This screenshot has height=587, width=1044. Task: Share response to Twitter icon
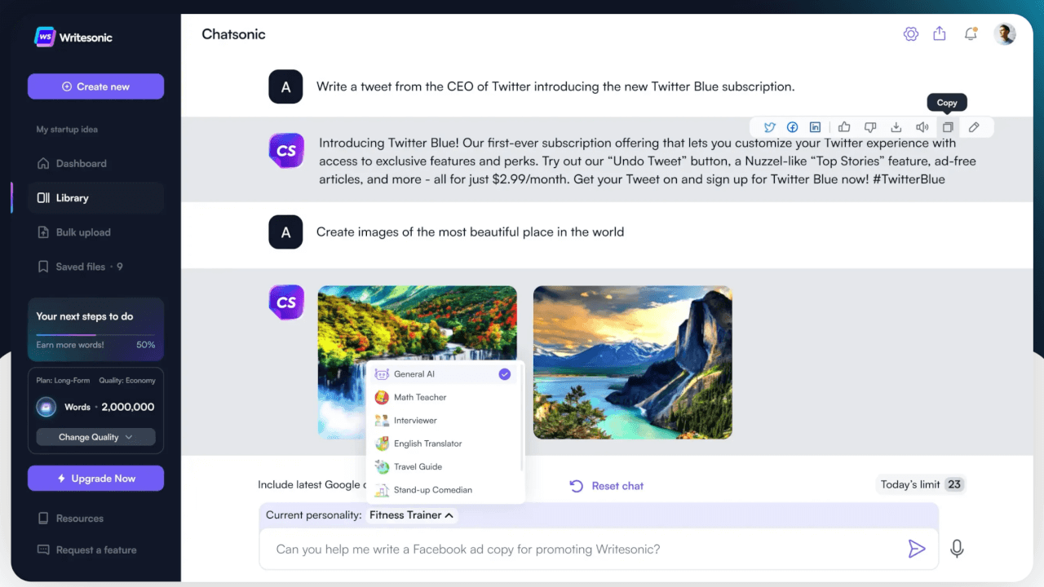769,127
